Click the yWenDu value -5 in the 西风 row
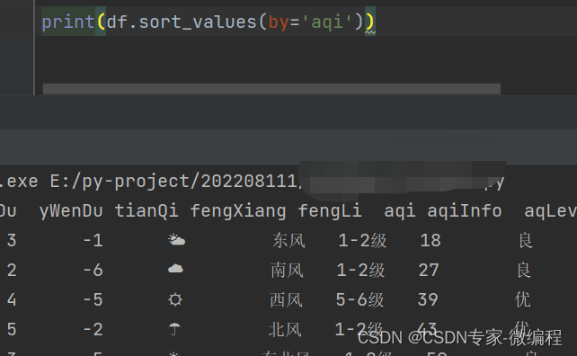 [93, 299]
